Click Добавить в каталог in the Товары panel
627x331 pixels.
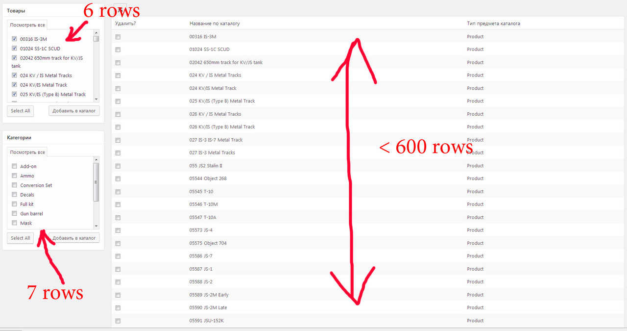coord(74,111)
